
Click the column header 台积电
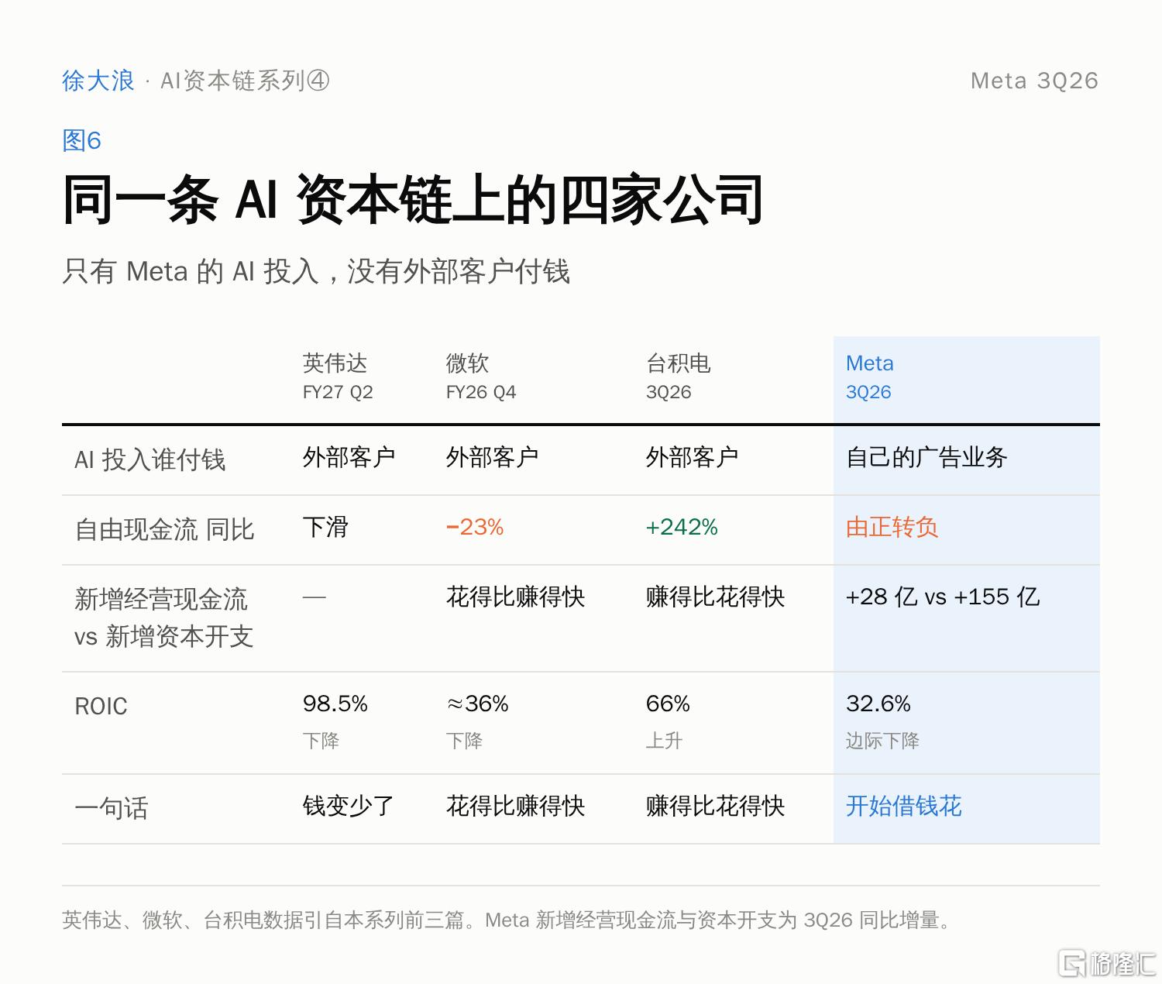(679, 363)
